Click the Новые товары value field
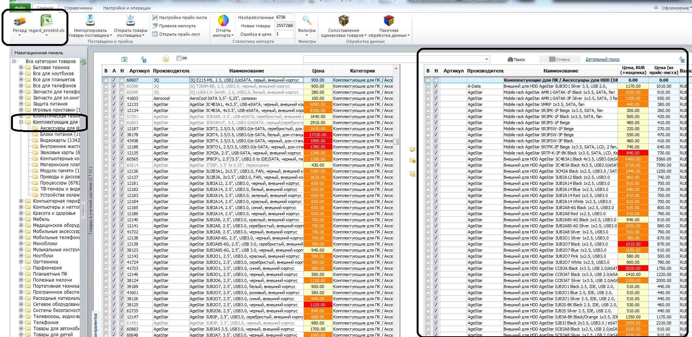 pos(284,26)
